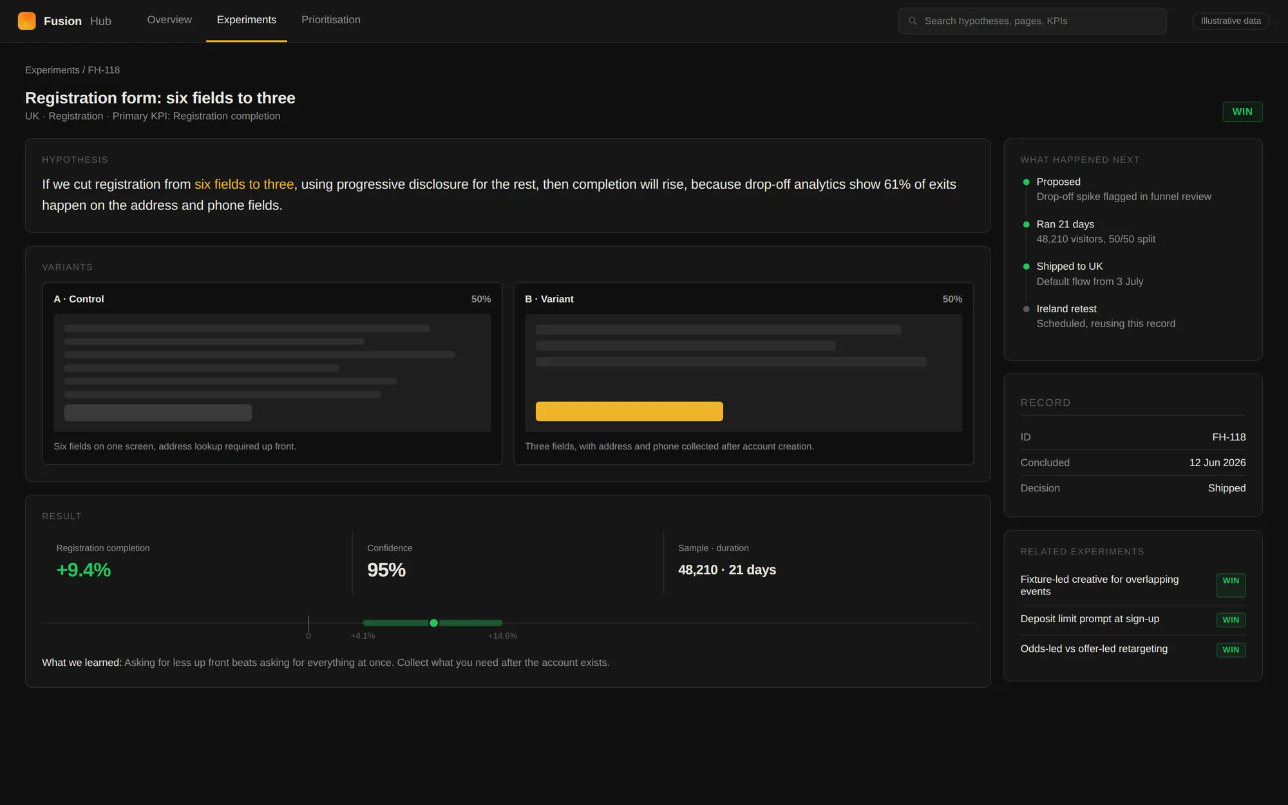Click the magnifier icon in search bar

(913, 21)
